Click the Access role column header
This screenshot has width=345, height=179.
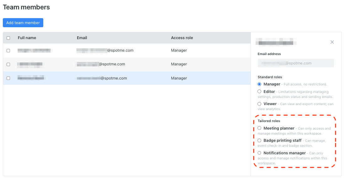[x=182, y=38]
